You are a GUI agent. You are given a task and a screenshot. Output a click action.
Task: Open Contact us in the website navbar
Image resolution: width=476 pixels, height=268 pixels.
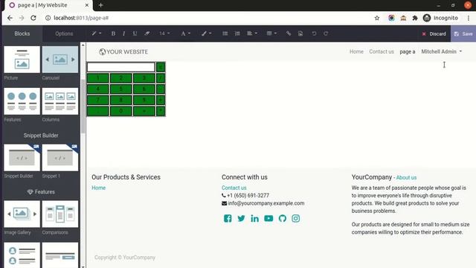coord(382,51)
